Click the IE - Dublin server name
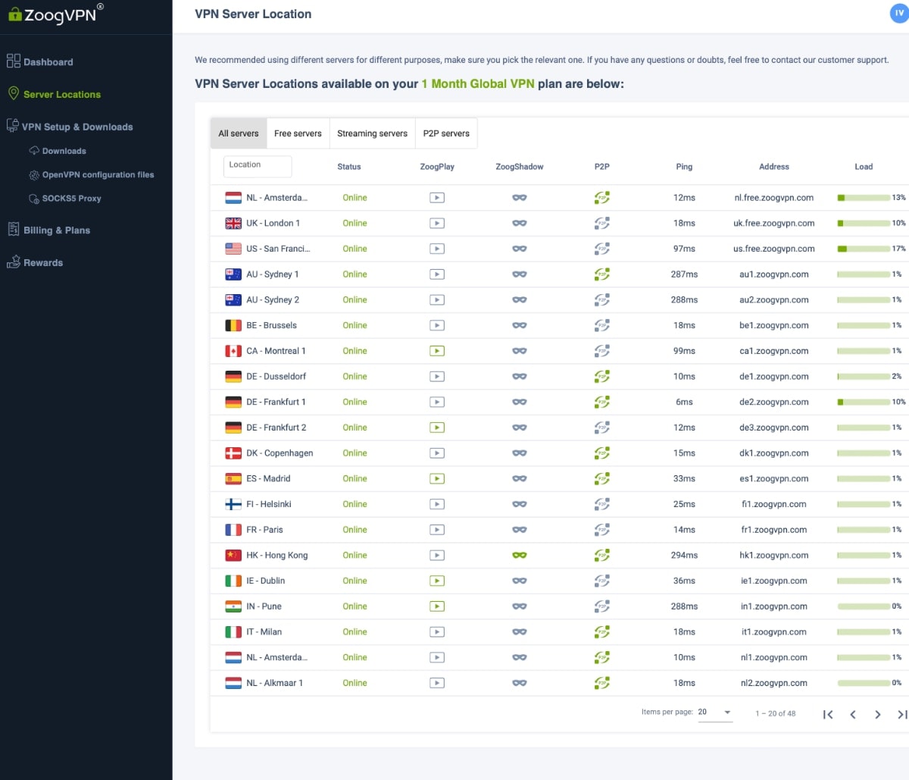Viewport: 909px width, 780px height. [266, 581]
